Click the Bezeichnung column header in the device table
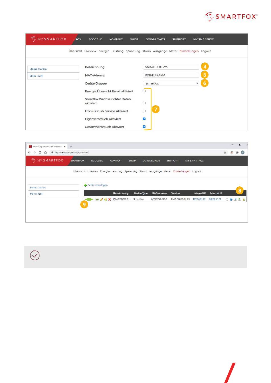 click(x=121, y=193)
